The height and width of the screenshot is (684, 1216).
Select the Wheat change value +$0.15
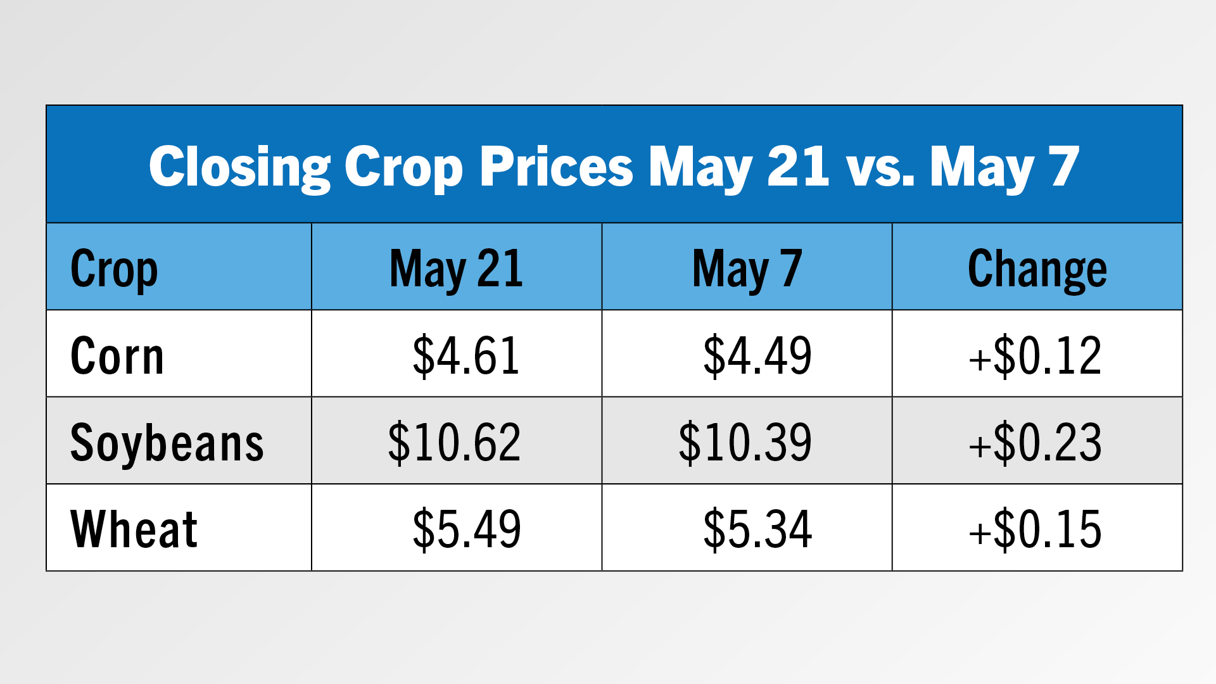pyautogui.click(x=1035, y=529)
